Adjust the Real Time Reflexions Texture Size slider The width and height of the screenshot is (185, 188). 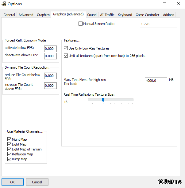[103, 100]
